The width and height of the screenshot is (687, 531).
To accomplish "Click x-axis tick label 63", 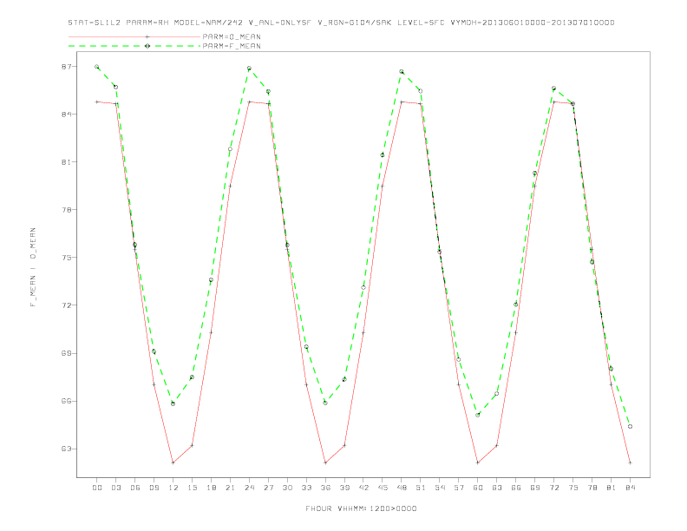I will tap(497, 488).
